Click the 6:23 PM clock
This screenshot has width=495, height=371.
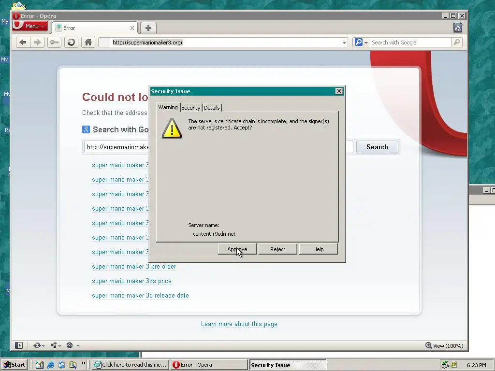pos(477,365)
